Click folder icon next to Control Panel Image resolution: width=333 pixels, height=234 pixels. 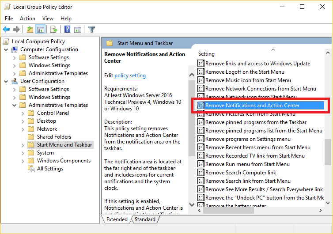31,113
